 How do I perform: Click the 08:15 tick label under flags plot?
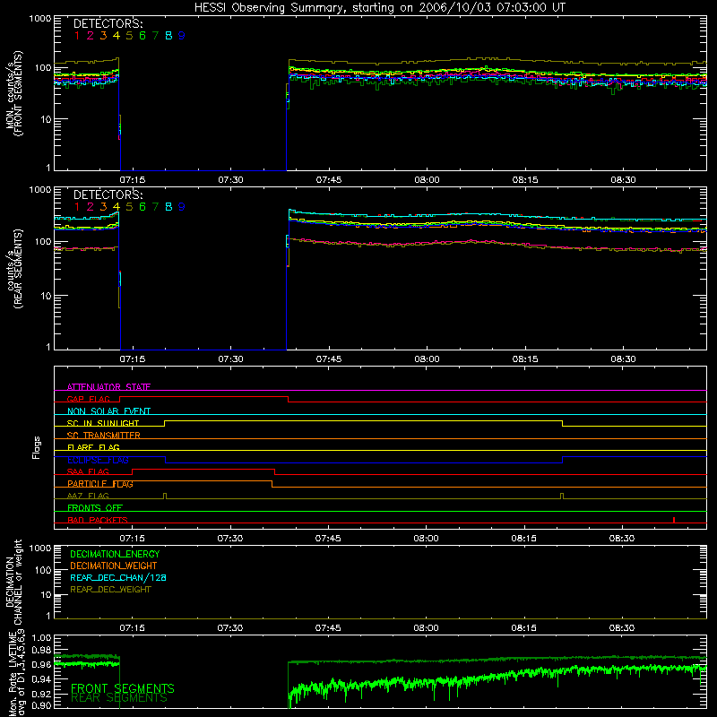(524, 539)
